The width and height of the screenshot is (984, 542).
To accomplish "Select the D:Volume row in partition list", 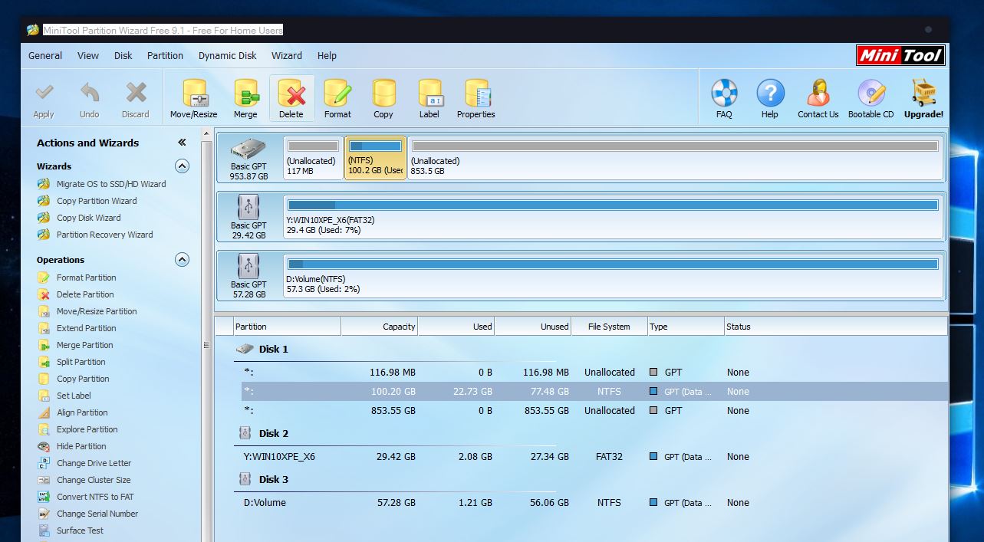I will (x=594, y=502).
